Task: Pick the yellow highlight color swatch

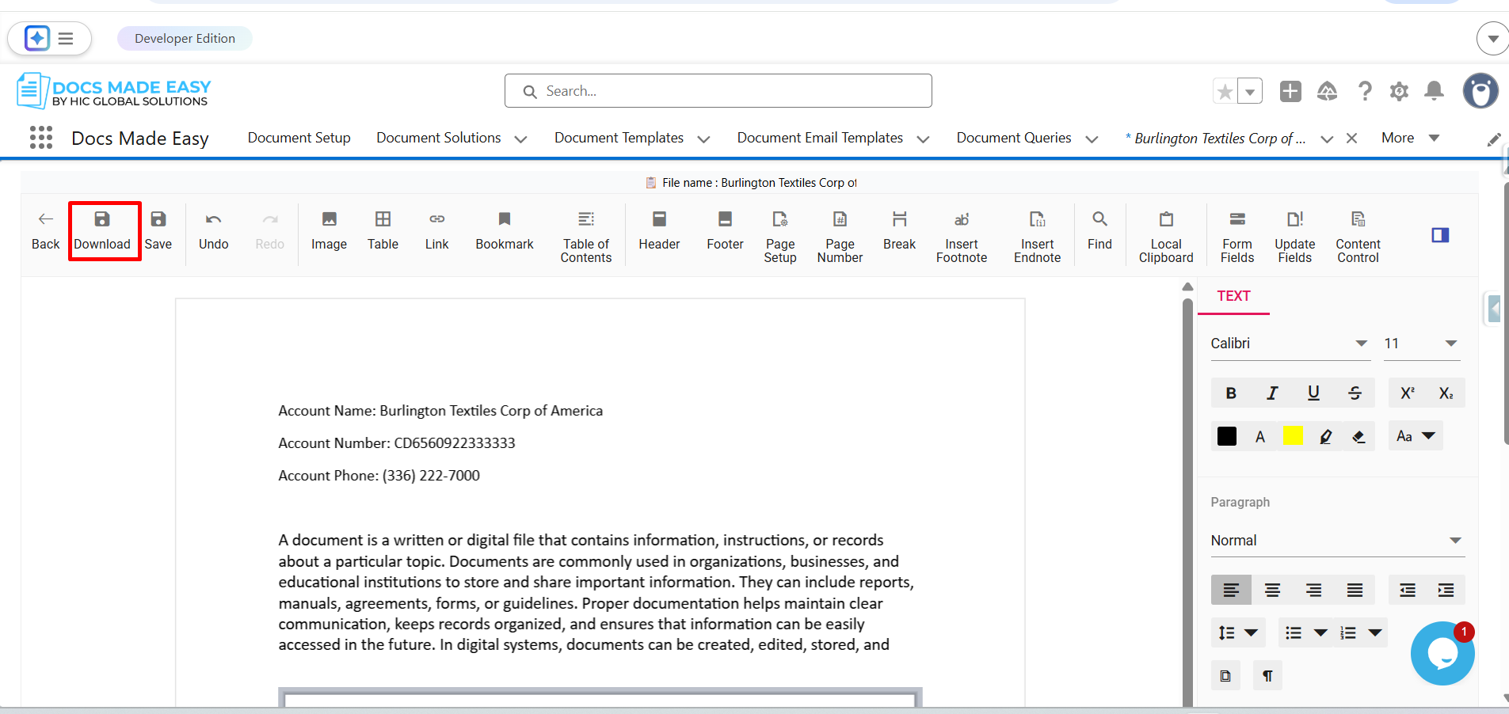Action: click(1293, 435)
